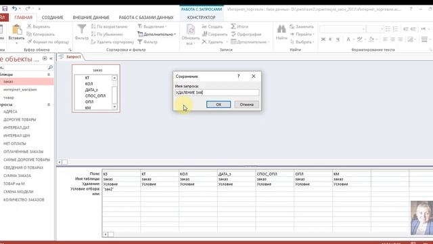Open КОНСТРУКТОР ribbon tab

point(202,18)
